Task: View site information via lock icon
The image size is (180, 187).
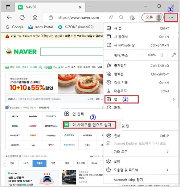Action: [x=51, y=17]
